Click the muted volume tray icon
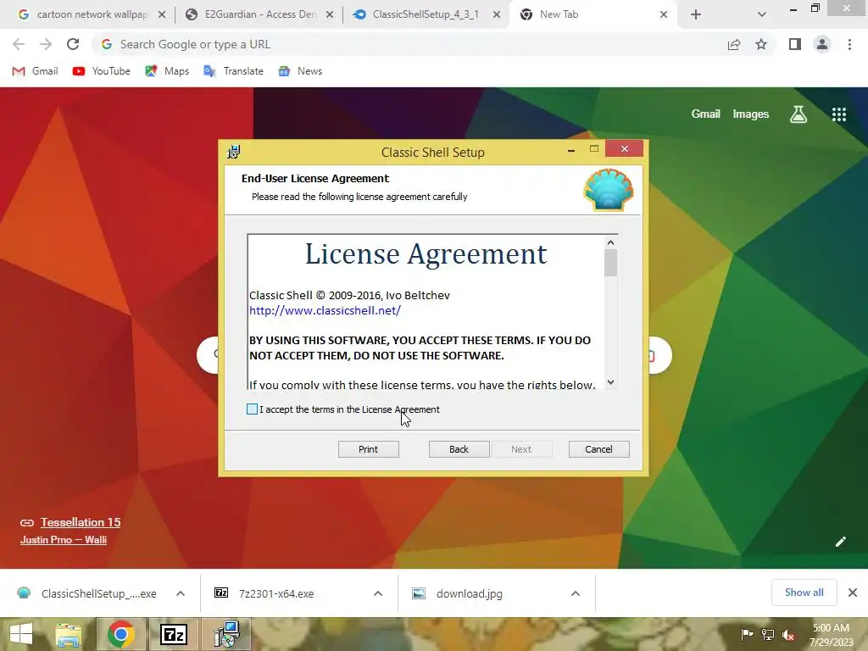Image resolution: width=868 pixels, height=651 pixels. click(x=788, y=634)
